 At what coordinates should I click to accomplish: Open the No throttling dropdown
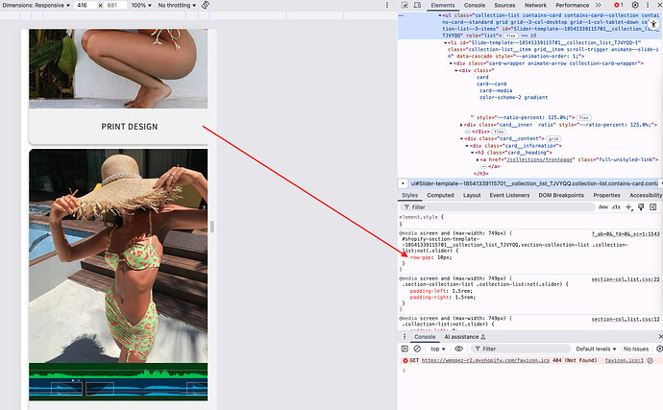pyautogui.click(x=177, y=5)
